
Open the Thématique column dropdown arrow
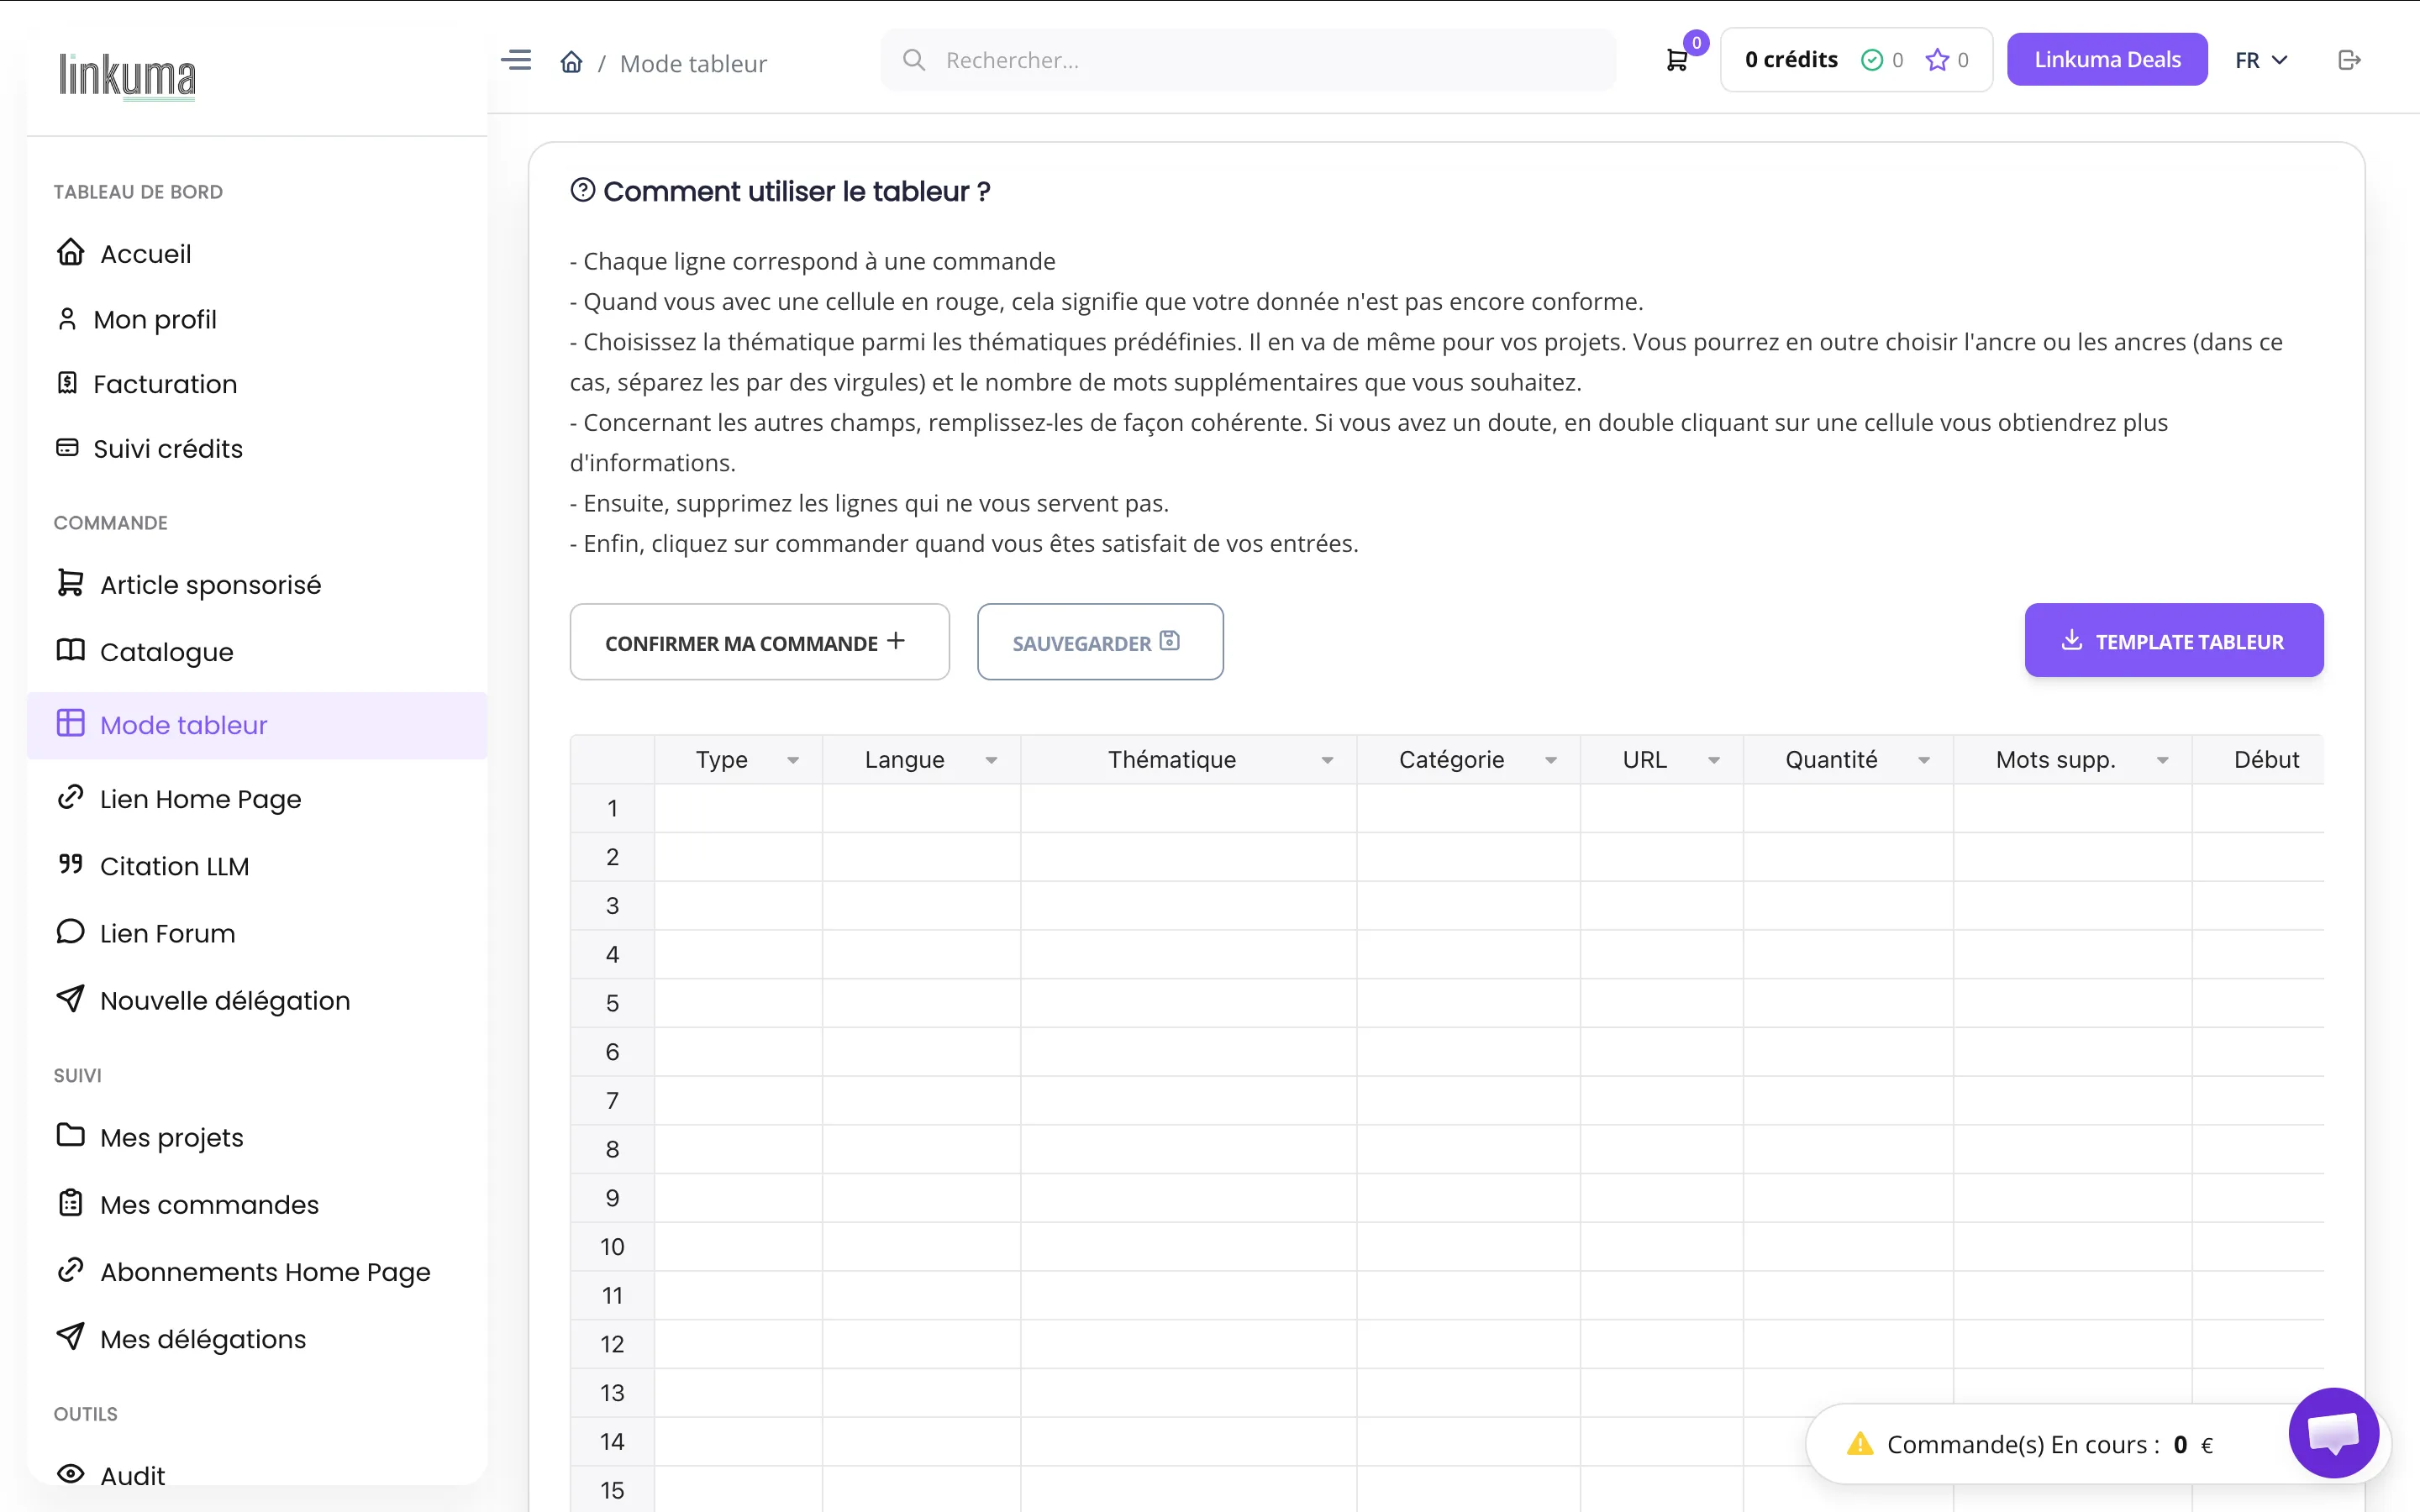coord(1327,761)
